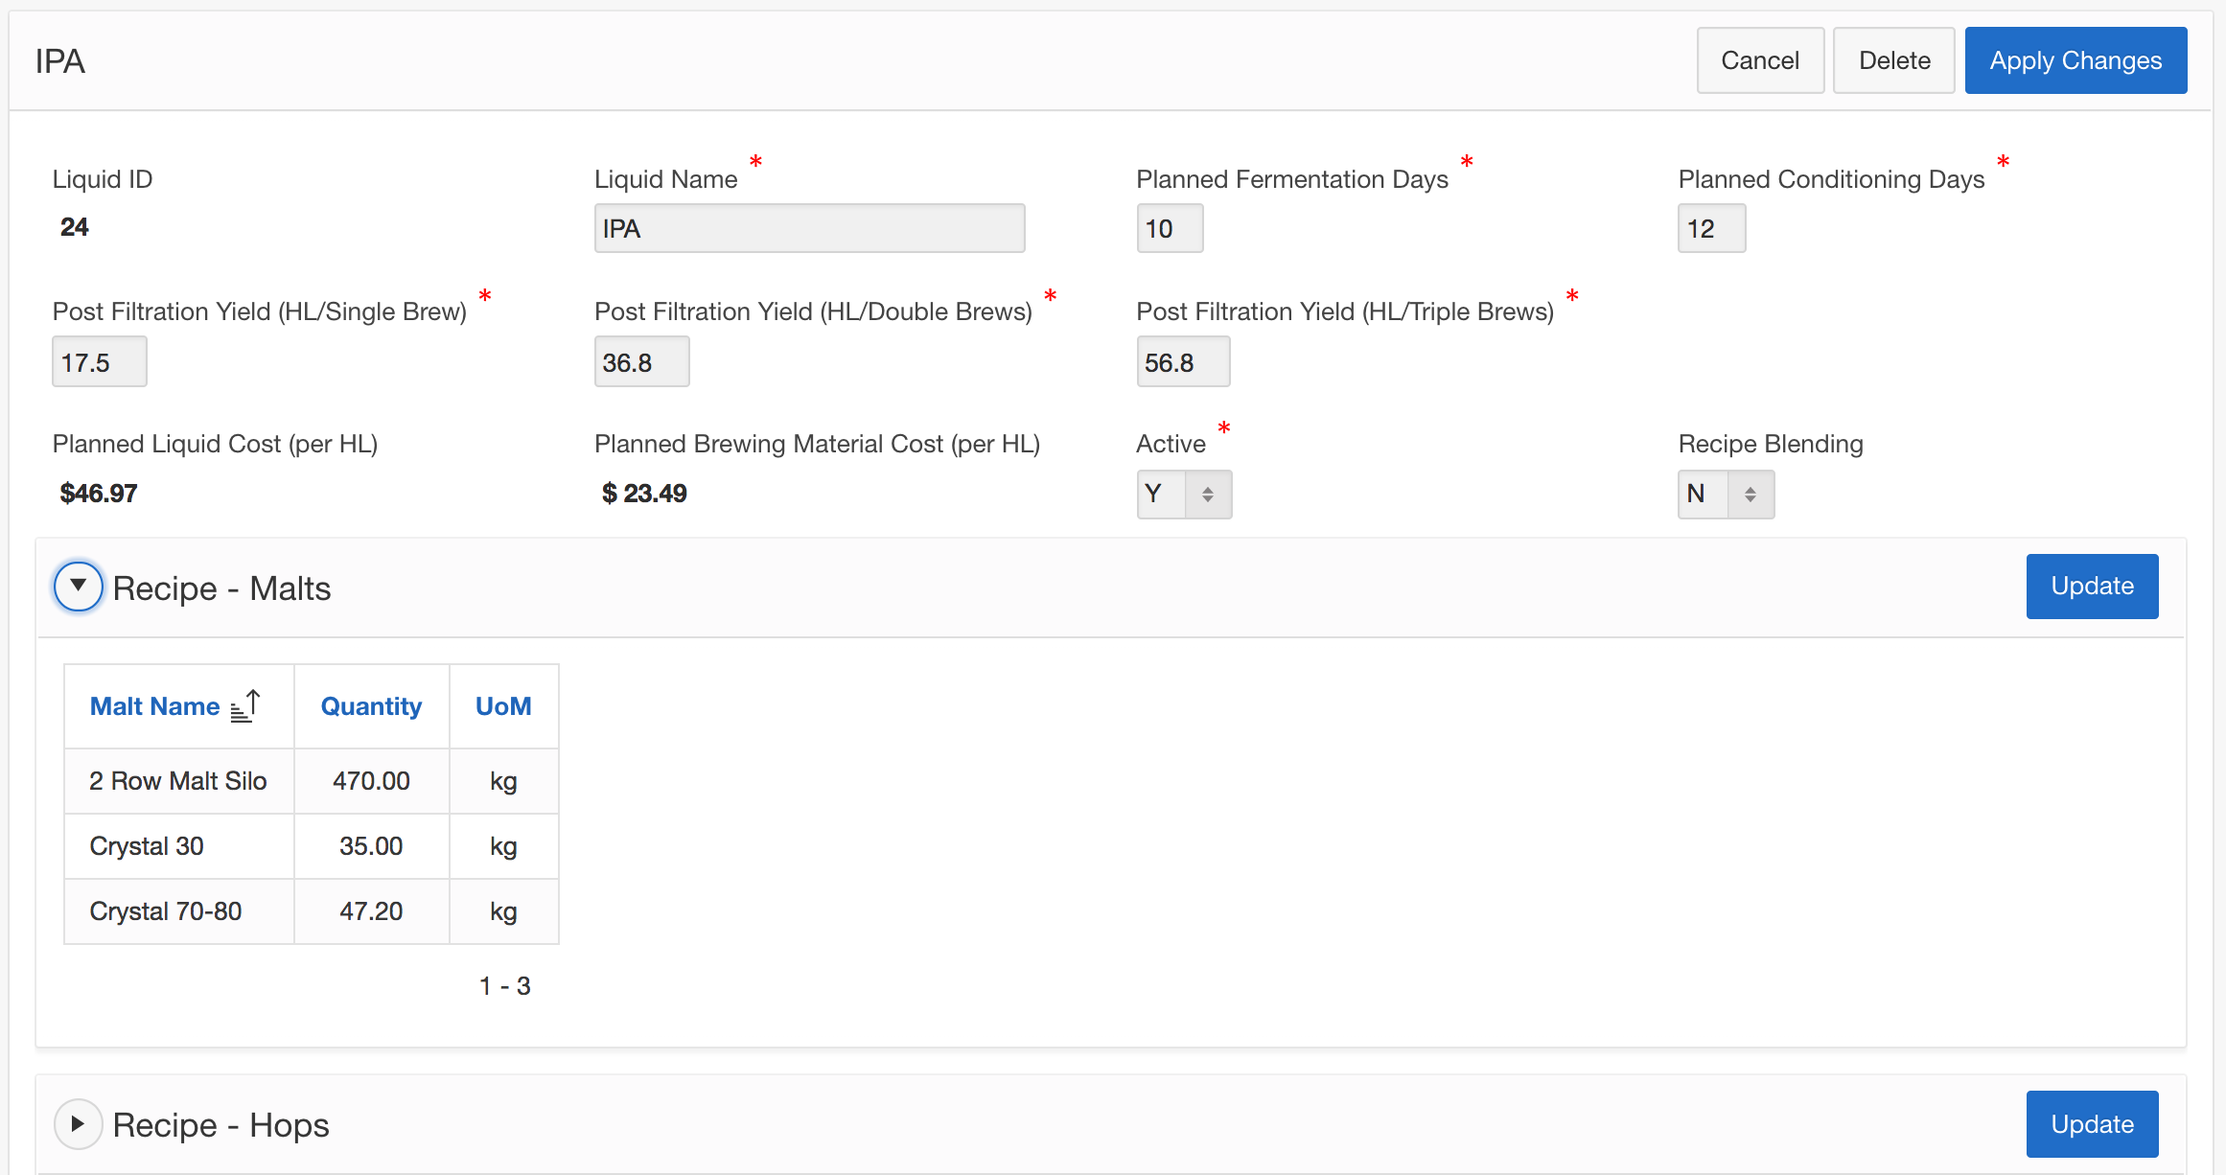Expand the Recipe - Hops section
The image size is (2226, 1175).
[78, 1123]
